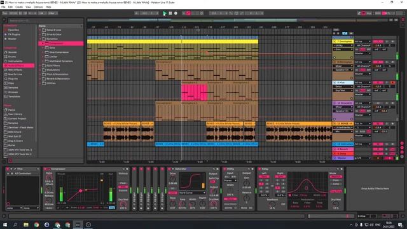Image resolution: width=407 pixels, height=229 pixels.
Task: Select Favorites collection
Action: (13, 30)
